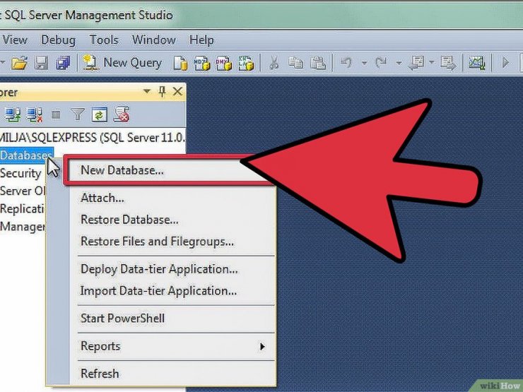
Task: Select the Replication tree node
Action: (22, 209)
